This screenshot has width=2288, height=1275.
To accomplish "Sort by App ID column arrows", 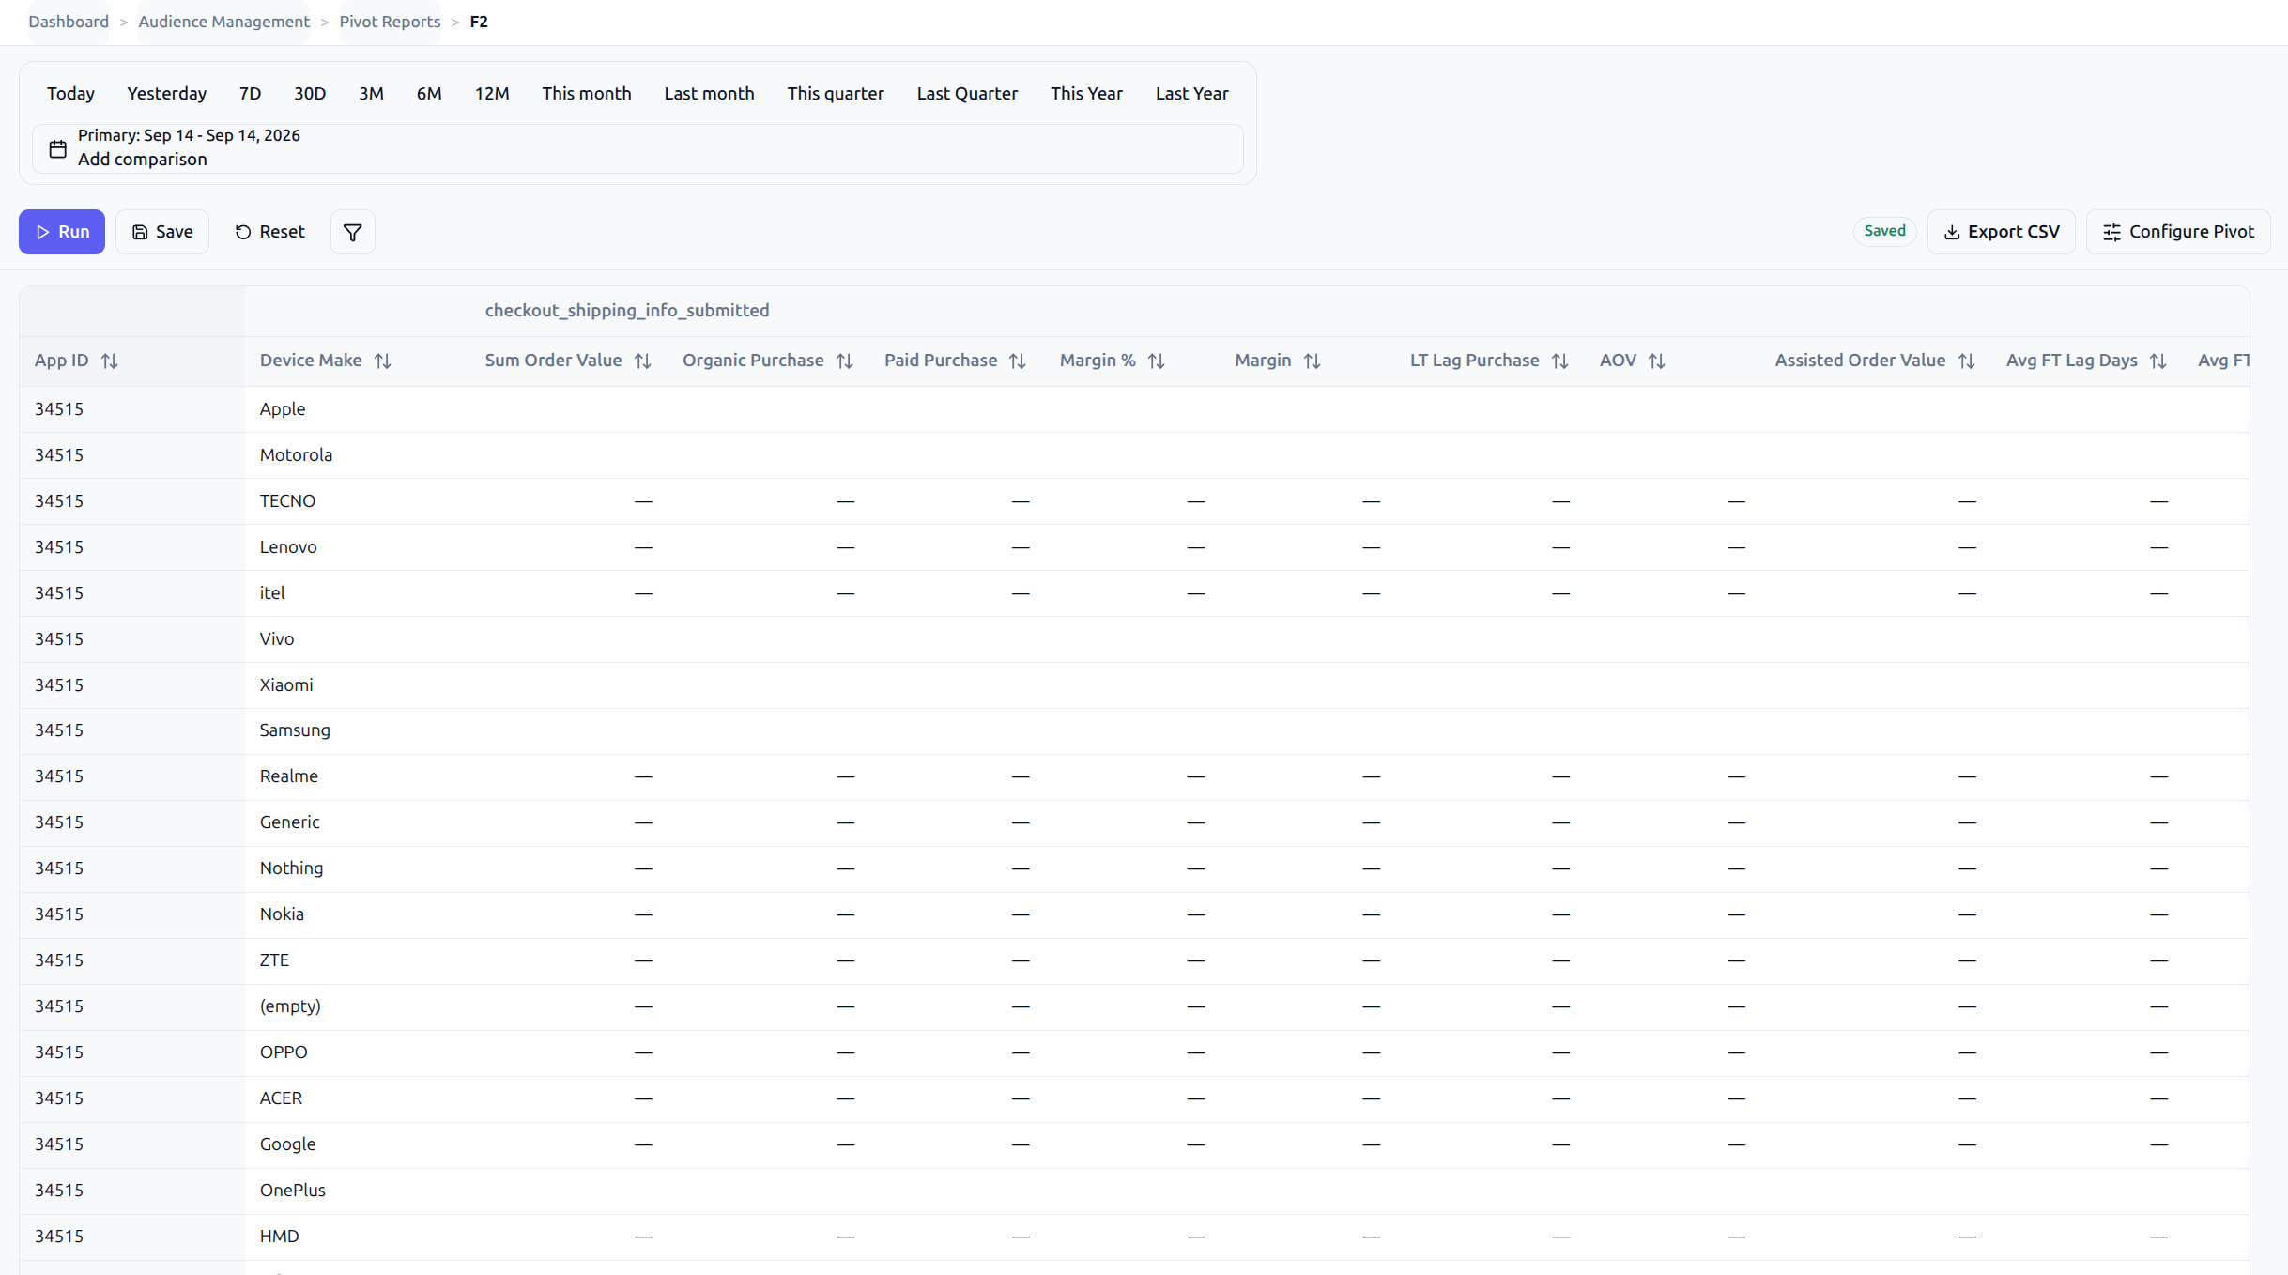I will click(110, 361).
